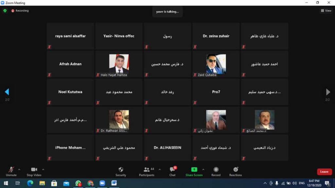
Task: Expand options arrow next to Participants
Action: [160, 169]
